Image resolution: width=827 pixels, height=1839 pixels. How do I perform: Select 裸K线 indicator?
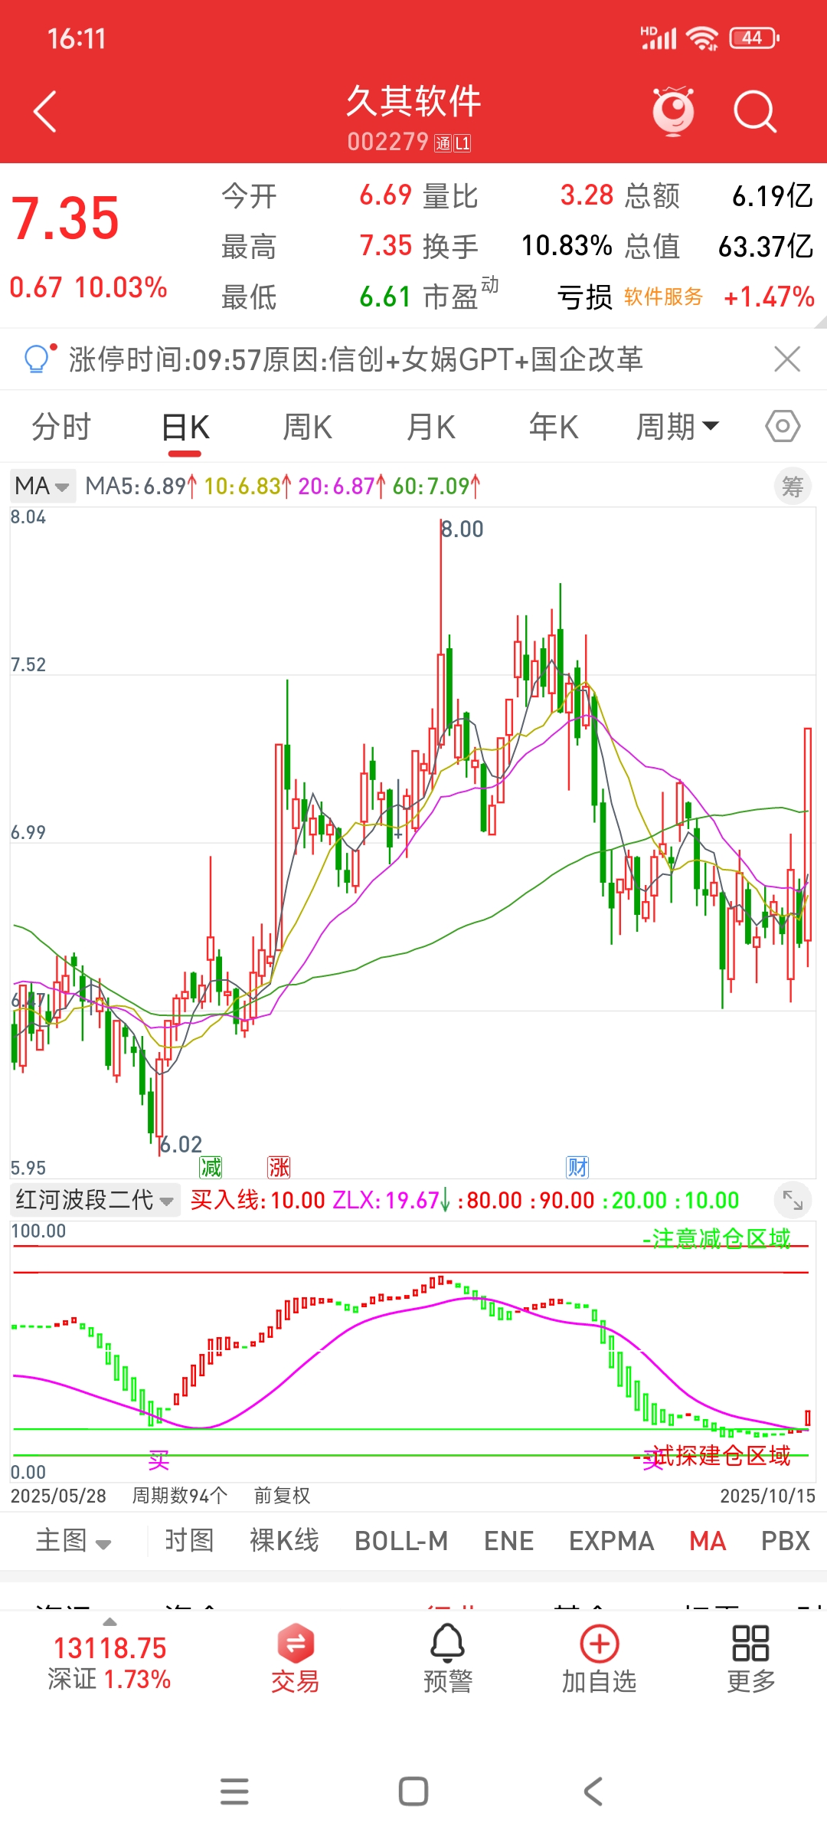284,1540
